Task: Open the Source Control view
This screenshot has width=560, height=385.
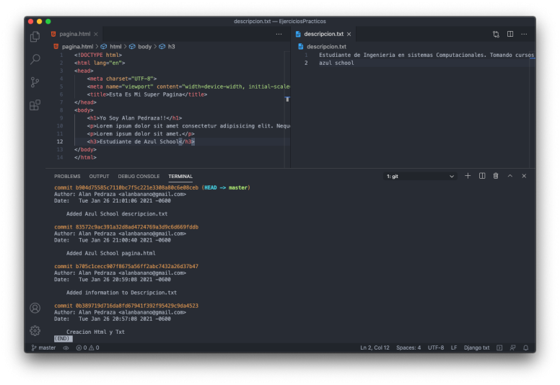Action: [35, 82]
